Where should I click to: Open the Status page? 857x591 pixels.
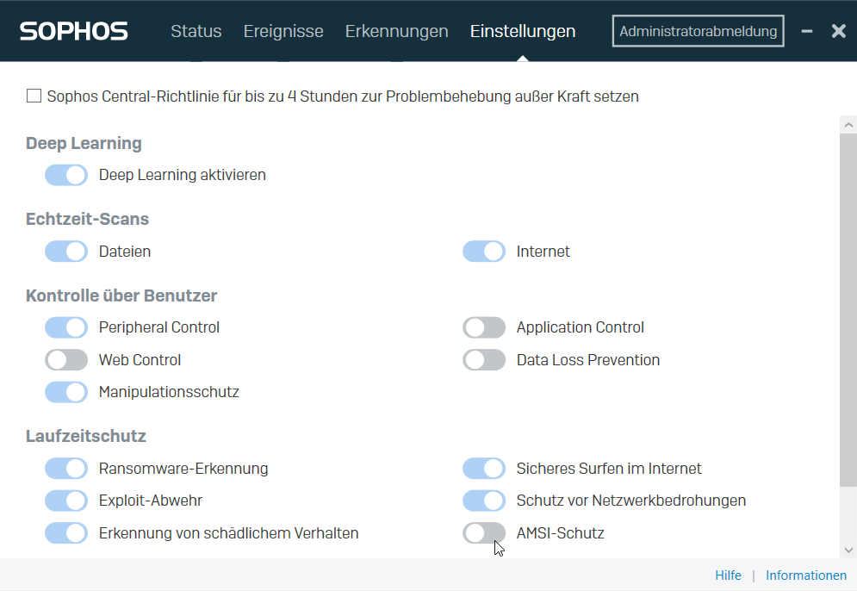[196, 31]
